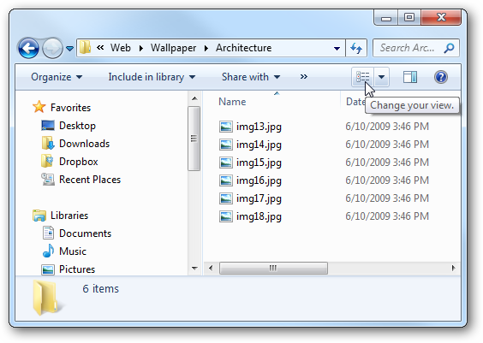Open the Pictures library
The width and height of the screenshot is (483, 343).
tap(77, 269)
